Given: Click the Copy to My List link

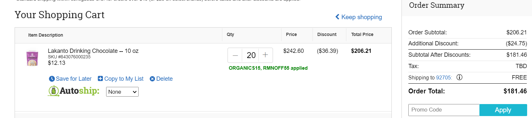Looking at the screenshot, I should [x=124, y=79].
